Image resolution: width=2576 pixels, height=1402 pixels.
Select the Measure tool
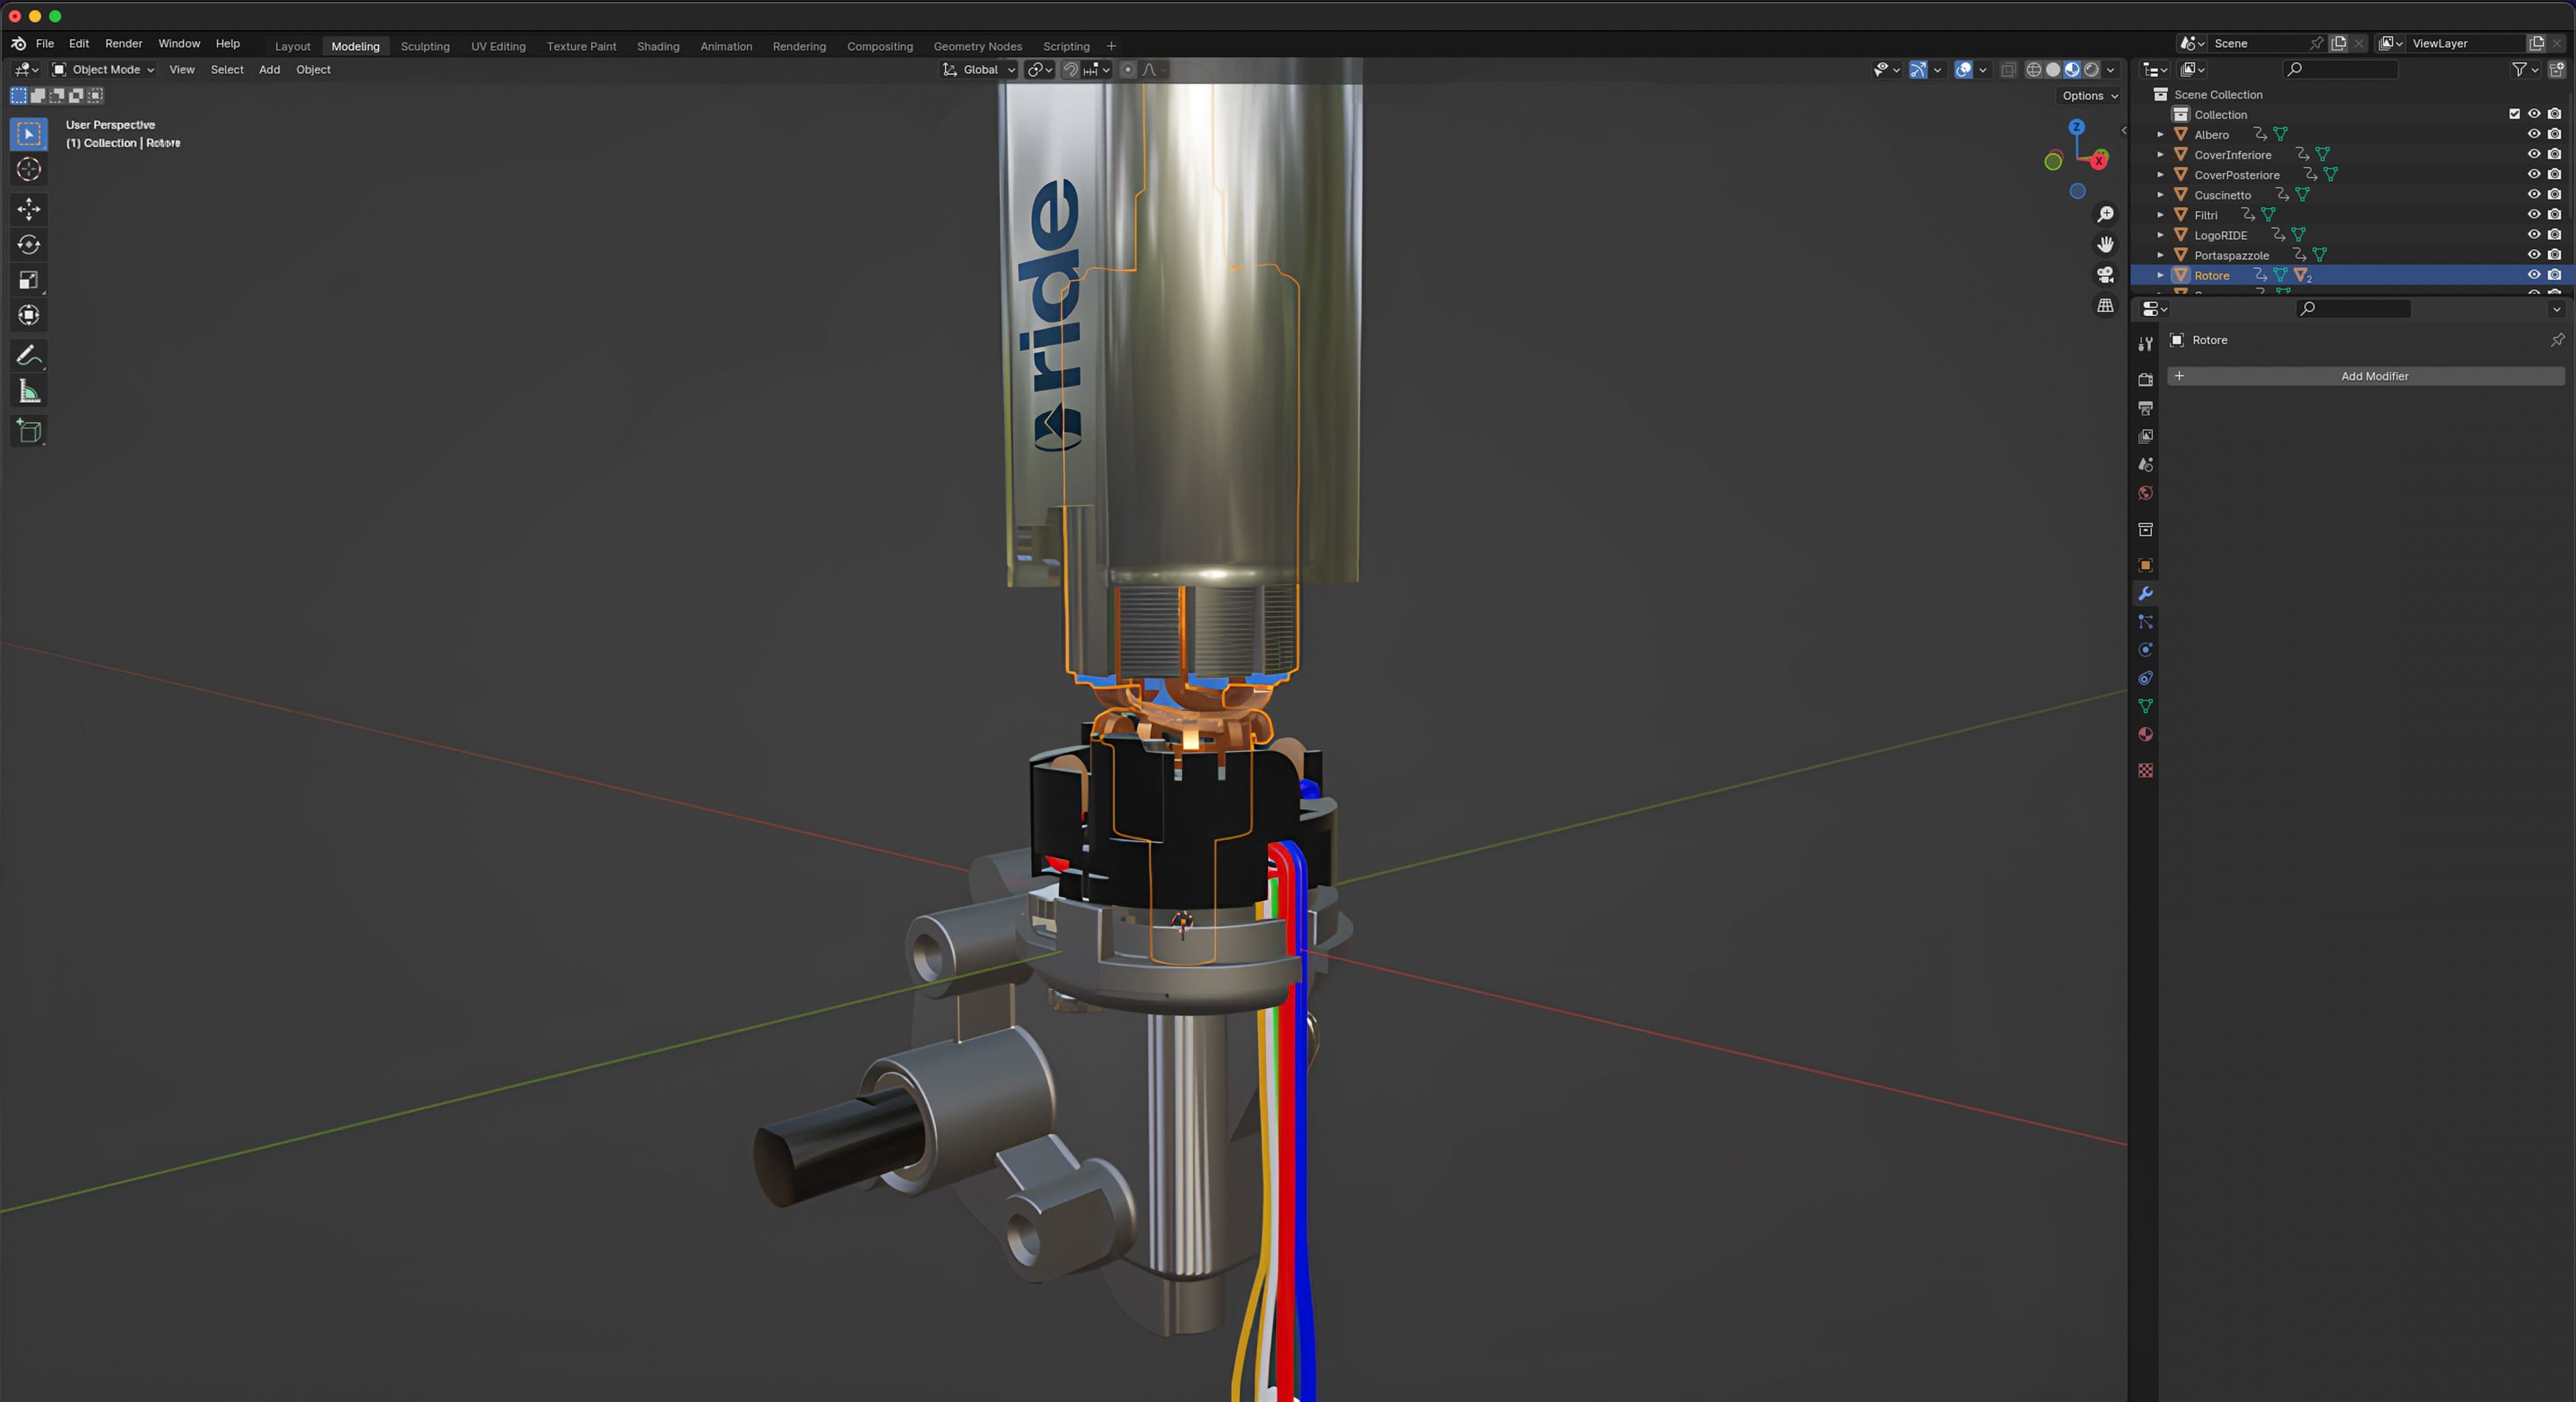click(x=29, y=392)
